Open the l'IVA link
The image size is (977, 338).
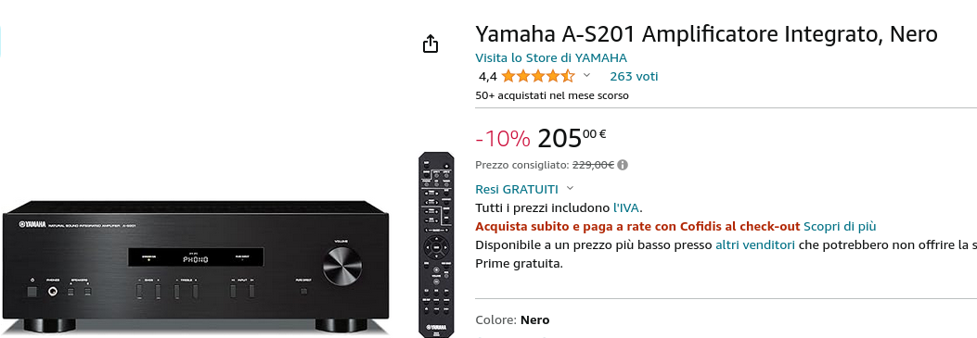click(x=626, y=207)
